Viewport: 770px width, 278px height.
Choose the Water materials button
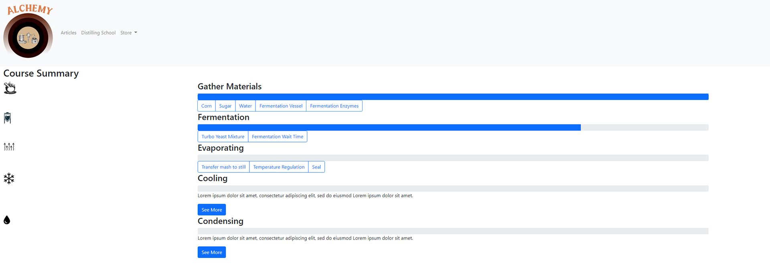click(245, 106)
